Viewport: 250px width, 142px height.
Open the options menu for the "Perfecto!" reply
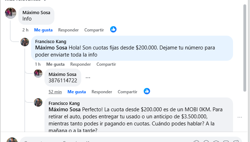(240, 117)
